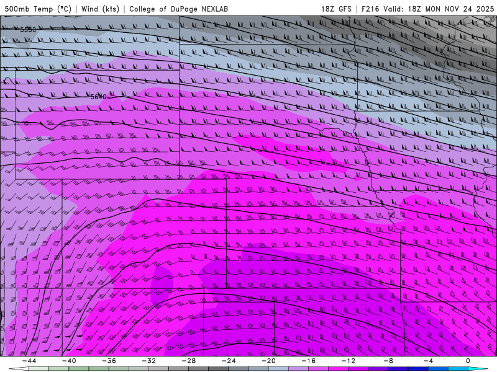Click the cyan arrow end of colorbar
This screenshot has height=372, width=497.
coord(478,369)
